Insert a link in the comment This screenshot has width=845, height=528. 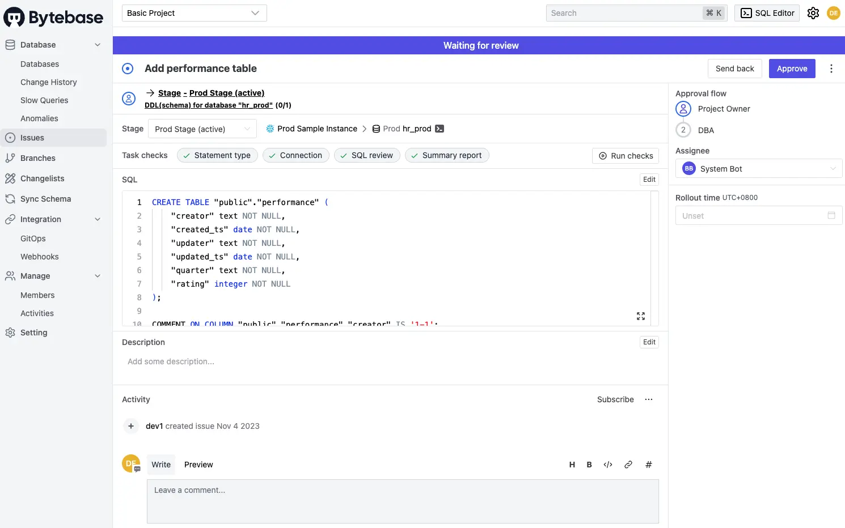(x=628, y=465)
